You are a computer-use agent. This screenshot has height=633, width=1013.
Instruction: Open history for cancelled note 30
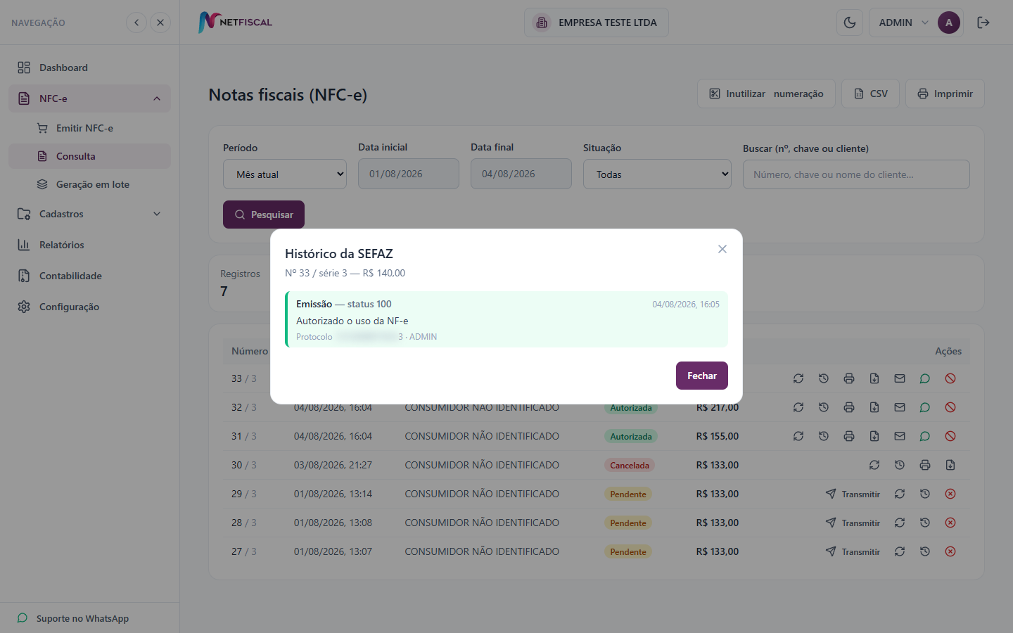900,465
